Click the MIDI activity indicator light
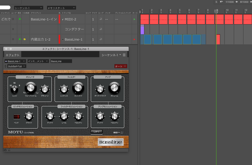 click(x=122, y=133)
